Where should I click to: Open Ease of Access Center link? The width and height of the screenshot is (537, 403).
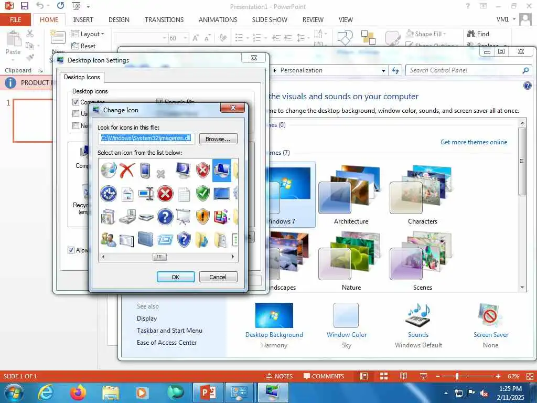pyautogui.click(x=167, y=342)
